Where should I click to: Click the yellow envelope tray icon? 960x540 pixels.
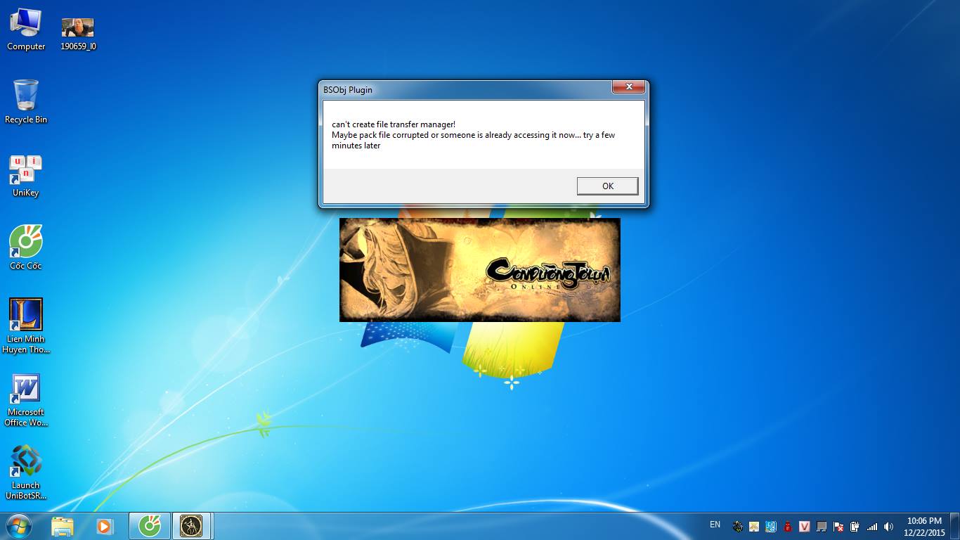754,526
